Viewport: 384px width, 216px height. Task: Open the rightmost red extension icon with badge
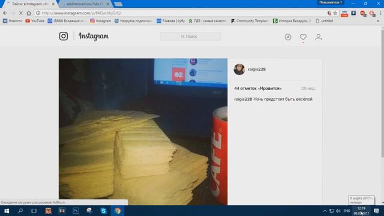(372, 14)
